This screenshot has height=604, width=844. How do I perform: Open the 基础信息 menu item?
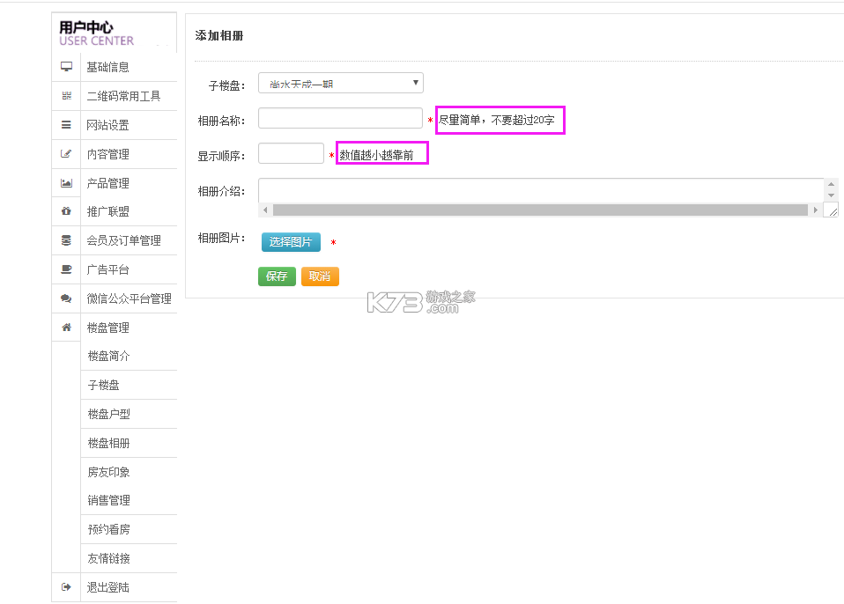coord(107,67)
